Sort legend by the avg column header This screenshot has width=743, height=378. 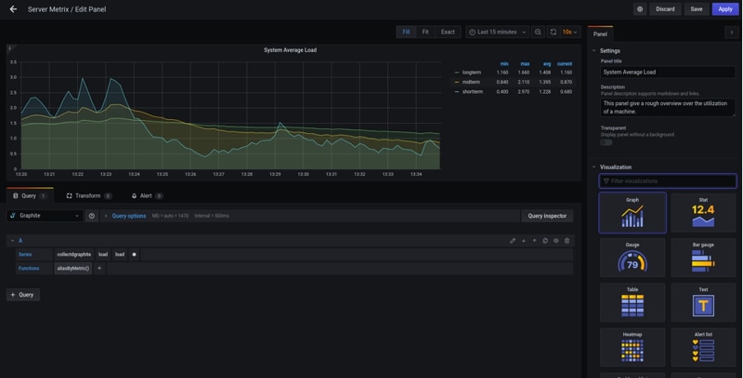click(x=547, y=64)
